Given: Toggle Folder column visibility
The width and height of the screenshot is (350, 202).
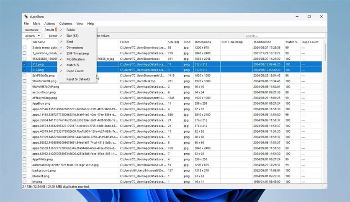Looking at the screenshot, I should click(77, 30).
